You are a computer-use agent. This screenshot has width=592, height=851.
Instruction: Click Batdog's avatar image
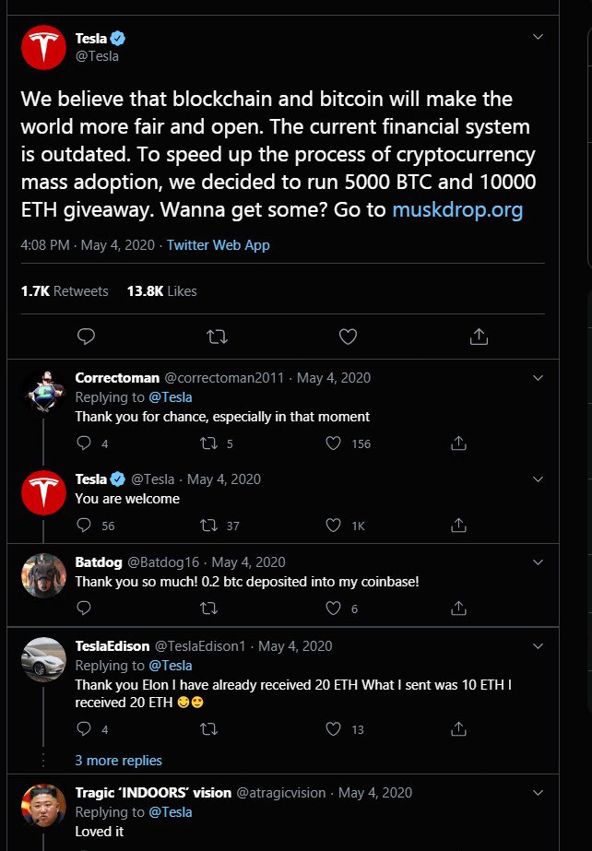43,576
